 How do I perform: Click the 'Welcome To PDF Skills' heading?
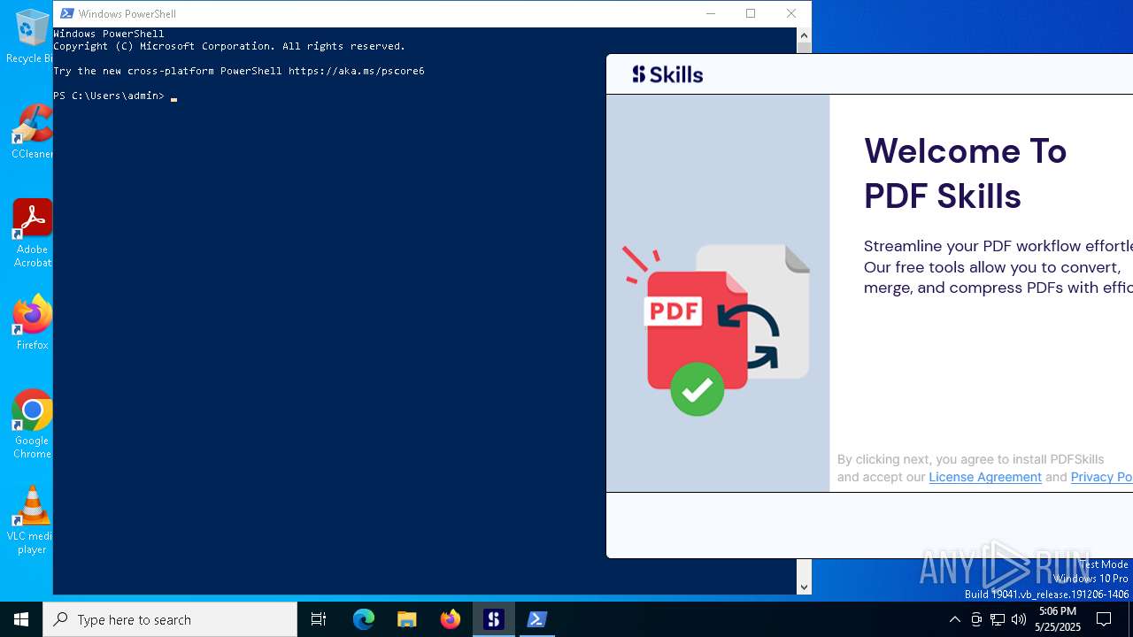[965, 173]
